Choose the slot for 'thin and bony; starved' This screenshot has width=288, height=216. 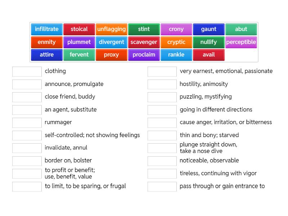point(162,135)
